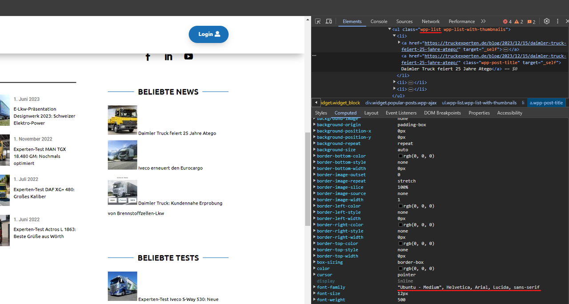Open E-Lkw-Präsentation Designwerk 2023 article
This screenshot has width=569, height=304.
point(44,116)
